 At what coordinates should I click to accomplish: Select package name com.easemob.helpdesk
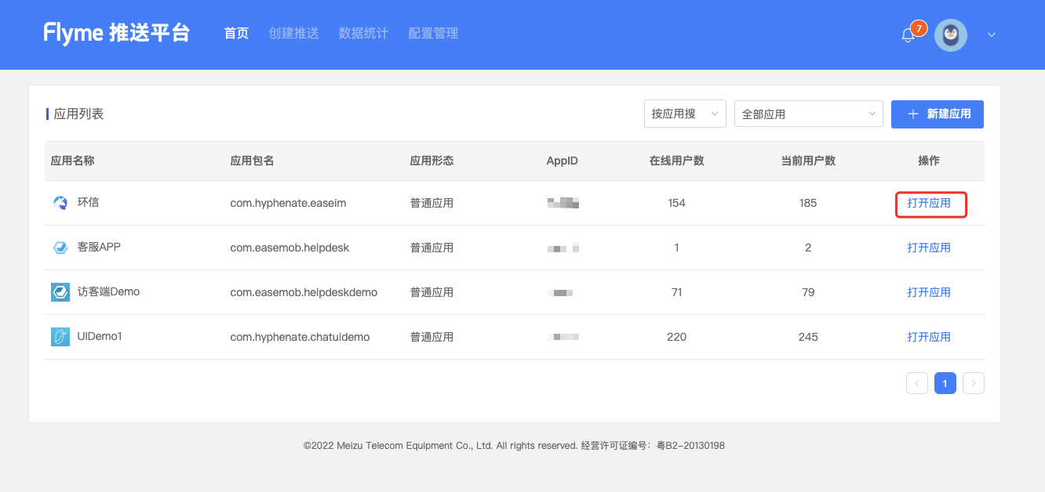[x=289, y=248]
